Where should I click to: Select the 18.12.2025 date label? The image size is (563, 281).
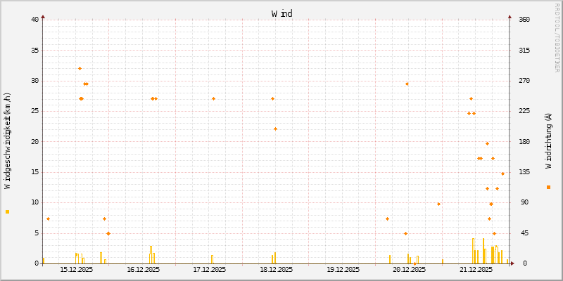pyautogui.click(x=274, y=270)
